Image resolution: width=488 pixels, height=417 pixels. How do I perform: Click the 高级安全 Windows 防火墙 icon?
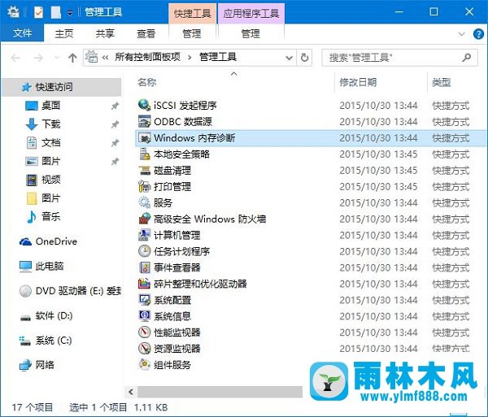coord(145,219)
